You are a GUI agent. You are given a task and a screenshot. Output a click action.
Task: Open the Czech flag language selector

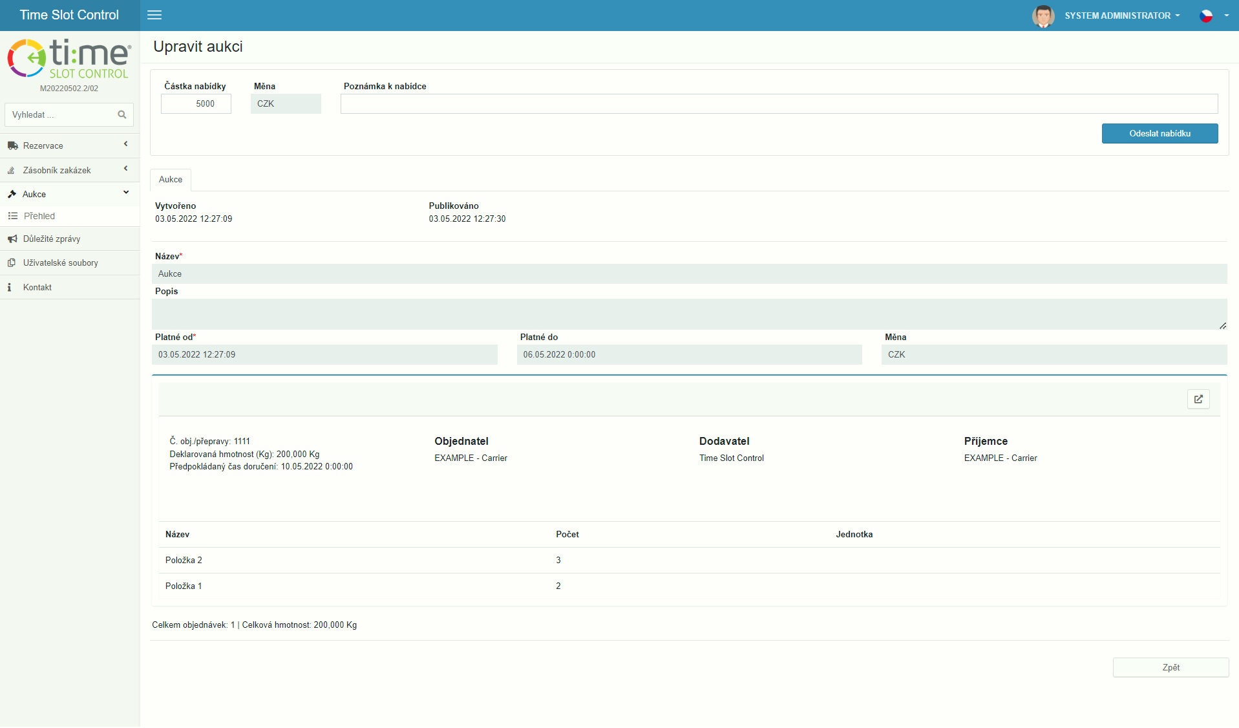click(1206, 16)
